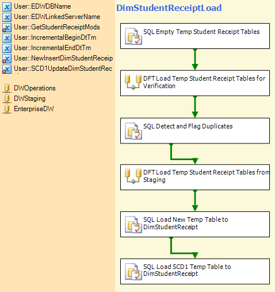This screenshot has height=292, width=275.
Task: Click the Execute SQL icon on SQL Empty Temp task
Action: 133,36
